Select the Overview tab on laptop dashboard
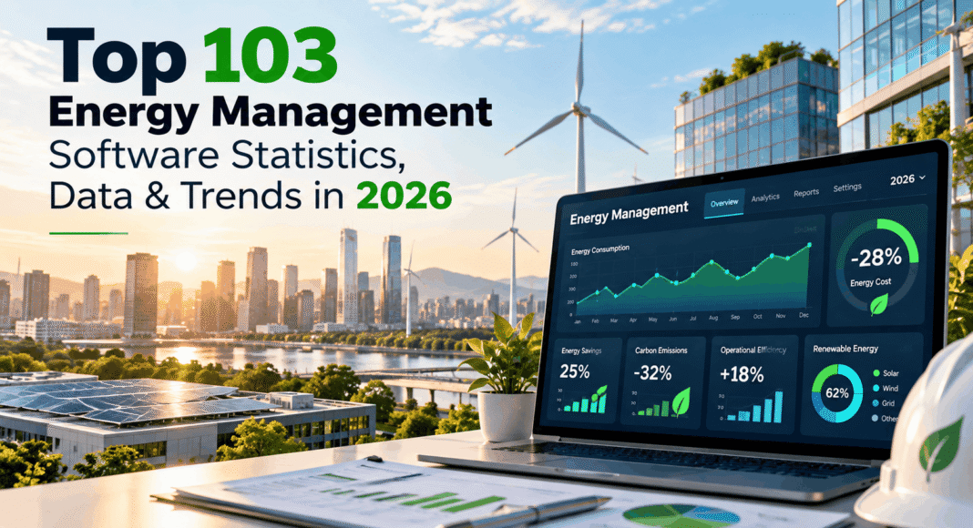 (724, 203)
